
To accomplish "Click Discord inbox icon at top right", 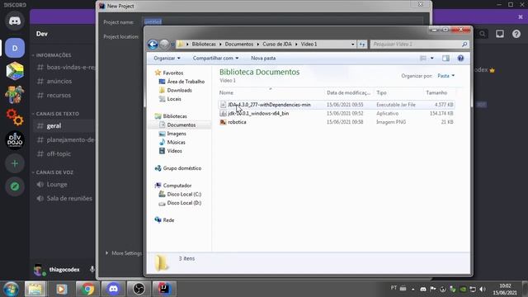I will click(500, 34).
